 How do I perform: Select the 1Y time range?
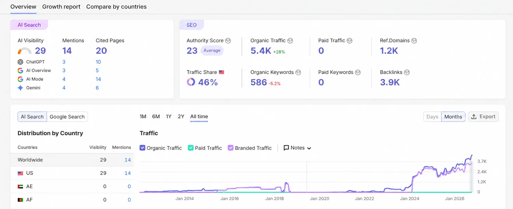click(169, 116)
